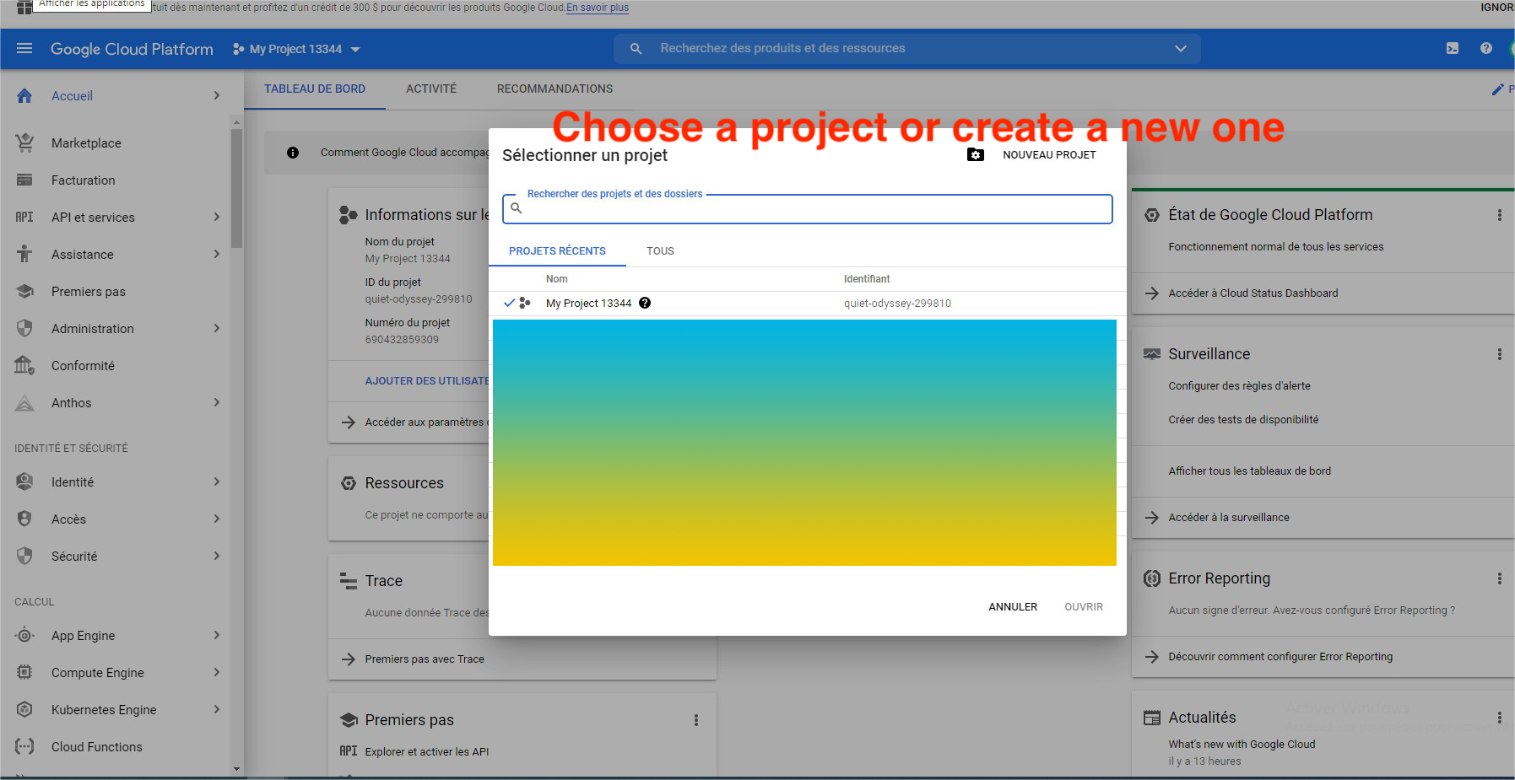Click the Anthos triangle icon

point(24,403)
